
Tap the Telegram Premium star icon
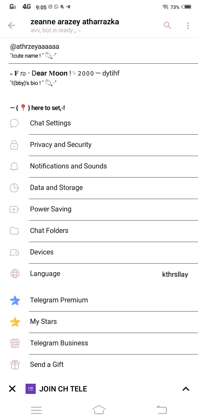(x=15, y=300)
